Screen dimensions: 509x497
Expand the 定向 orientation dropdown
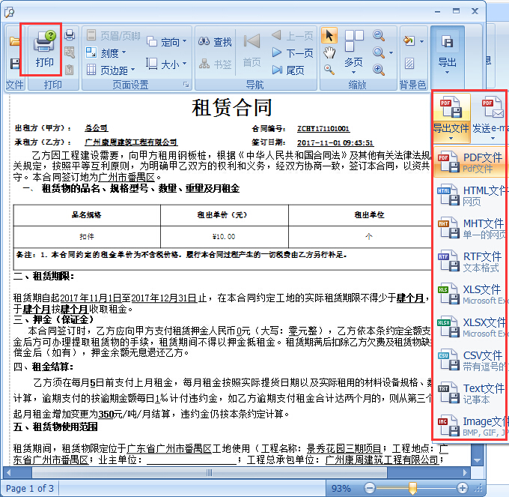point(165,43)
